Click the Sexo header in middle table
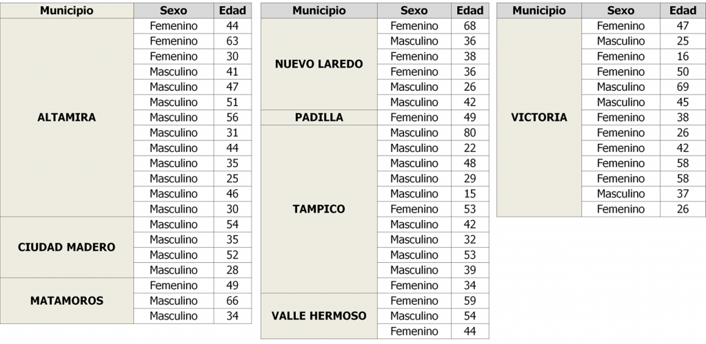 point(414,11)
